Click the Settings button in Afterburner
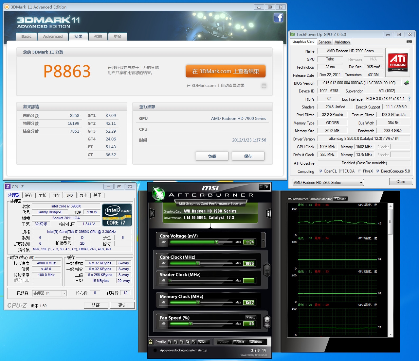419x361 pixels. (x=256, y=342)
